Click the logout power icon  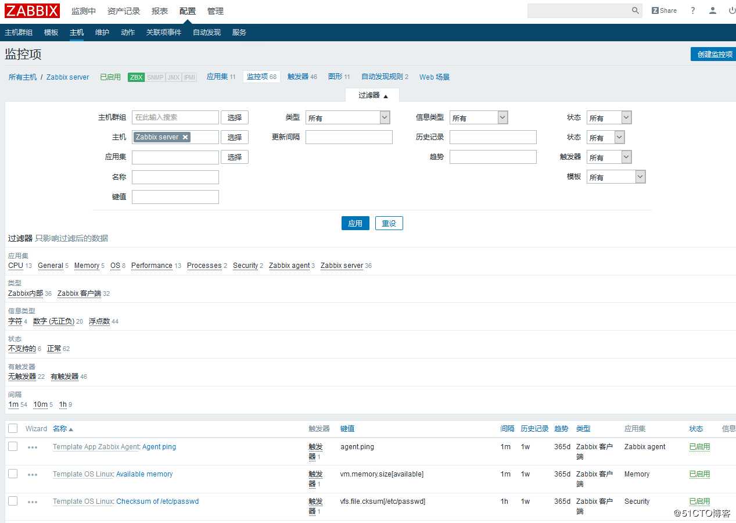pyautogui.click(x=731, y=10)
